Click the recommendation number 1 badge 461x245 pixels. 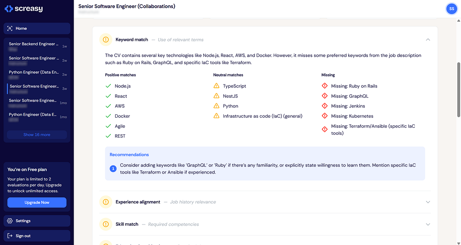tap(113, 168)
